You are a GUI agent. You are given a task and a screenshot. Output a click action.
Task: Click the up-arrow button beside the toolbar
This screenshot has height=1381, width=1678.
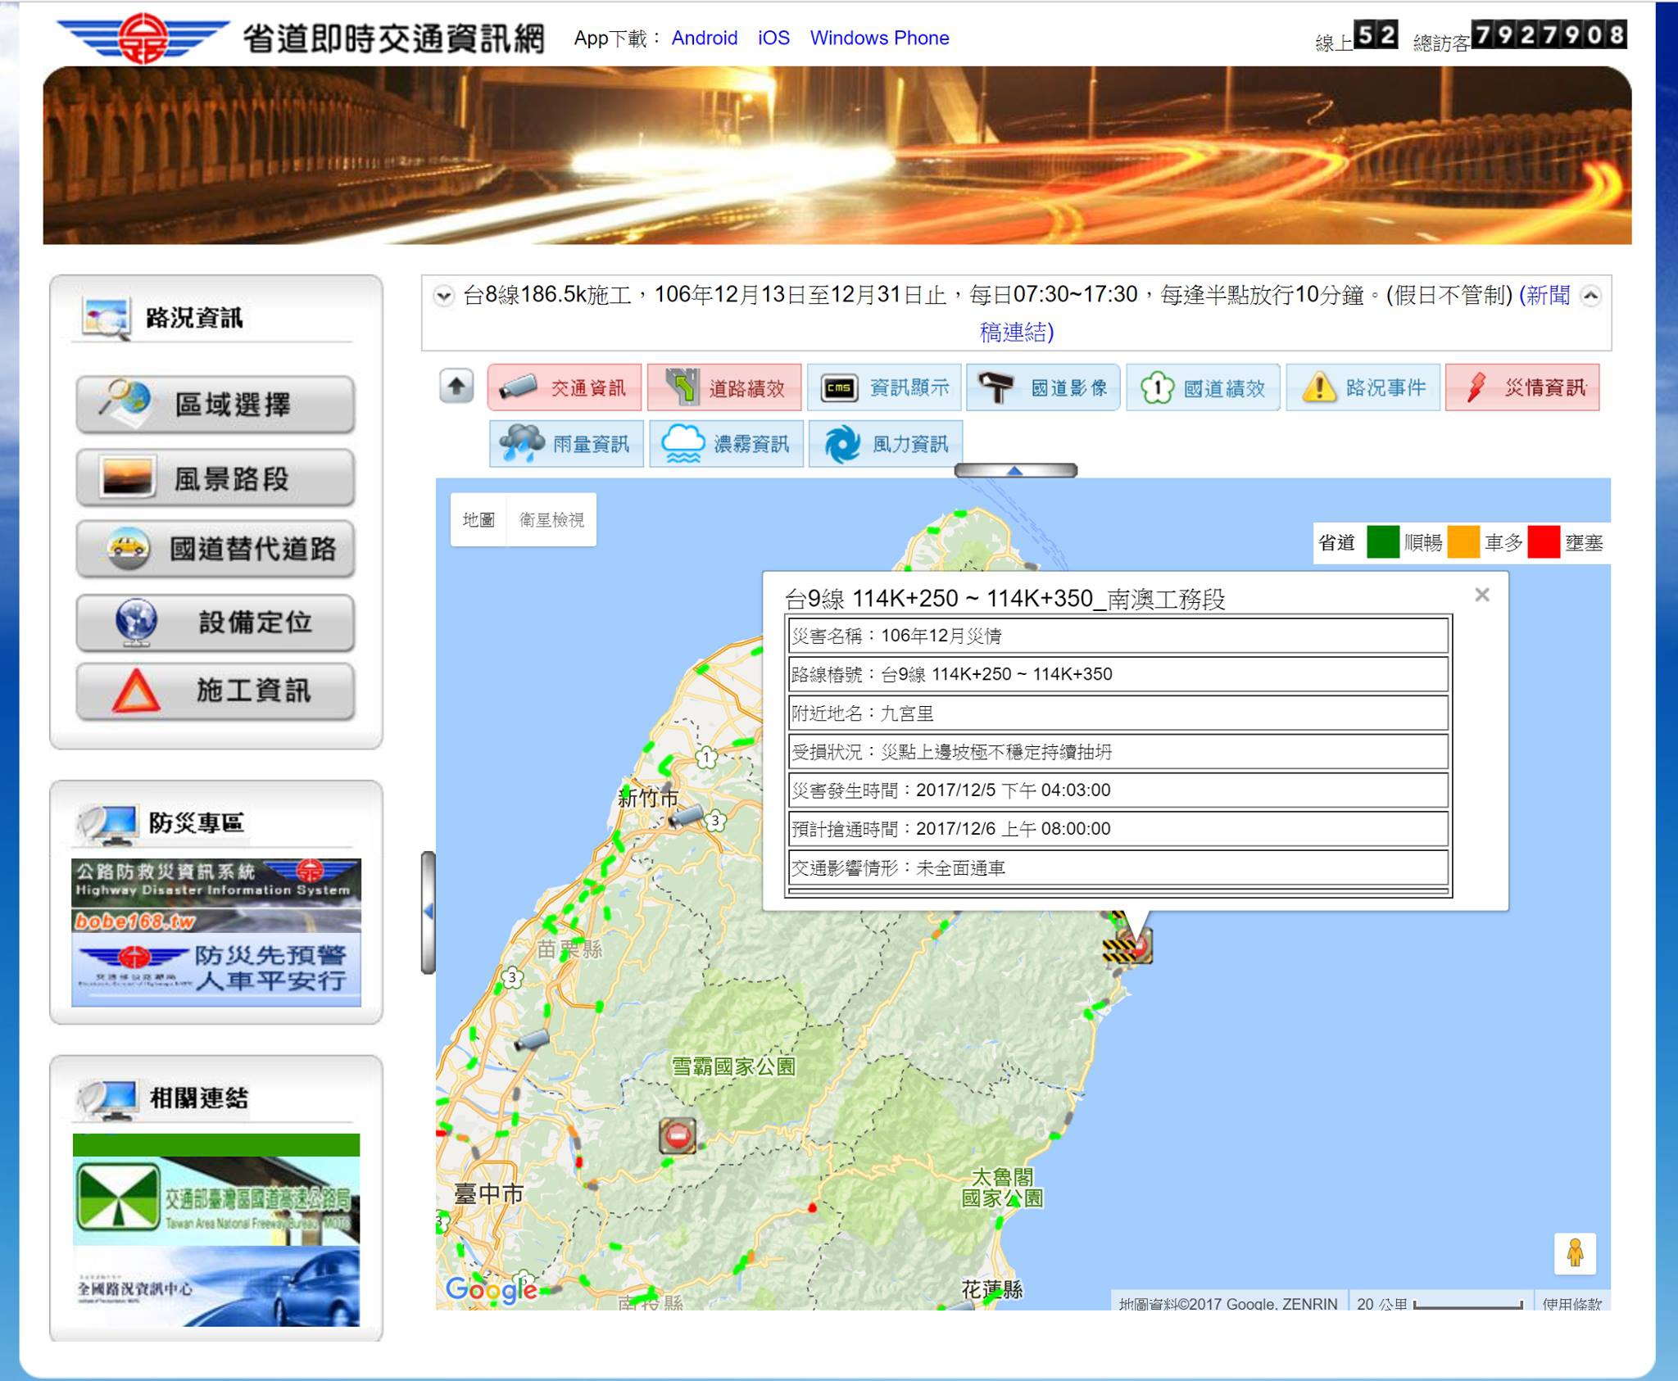tap(457, 387)
